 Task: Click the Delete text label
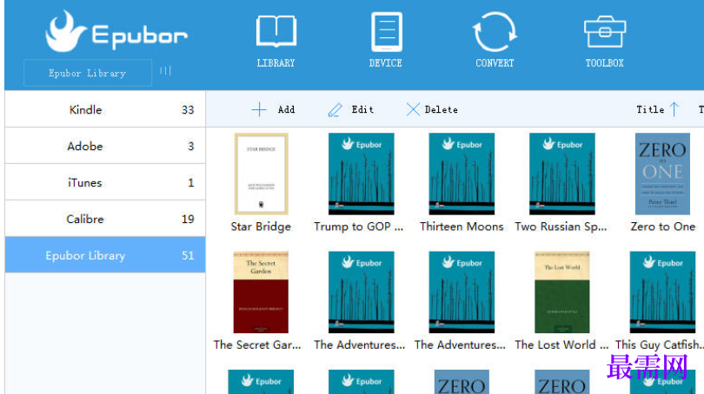pyautogui.click(x=442, y=109)
